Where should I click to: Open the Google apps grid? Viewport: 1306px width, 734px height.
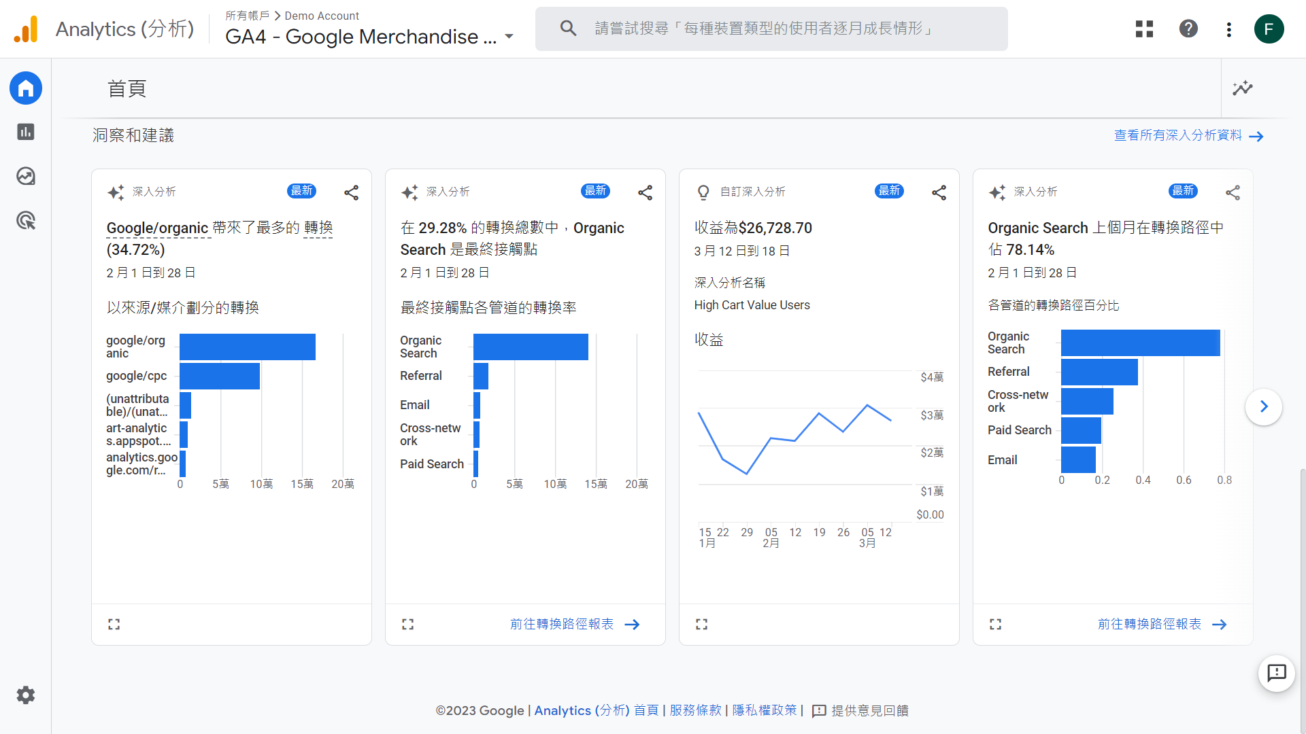coord(1144,29)
